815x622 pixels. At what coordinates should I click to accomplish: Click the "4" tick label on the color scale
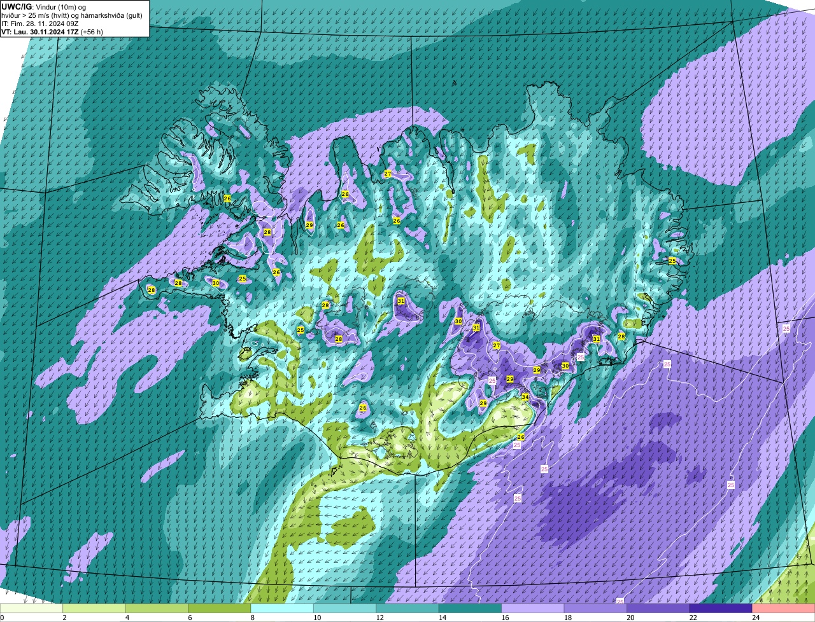[x=127, y=618]
